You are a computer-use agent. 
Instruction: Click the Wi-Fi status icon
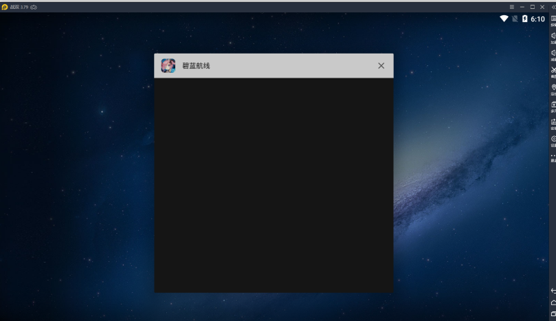504,19
